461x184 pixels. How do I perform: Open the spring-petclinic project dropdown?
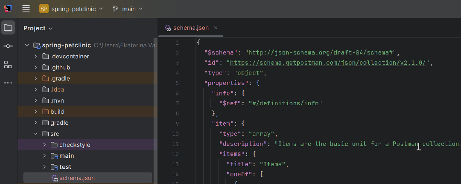[x=77, y=9]
